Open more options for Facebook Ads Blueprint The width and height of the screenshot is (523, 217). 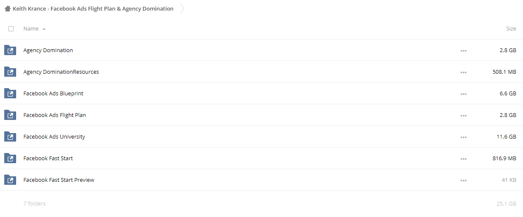[x=463, y=94]
